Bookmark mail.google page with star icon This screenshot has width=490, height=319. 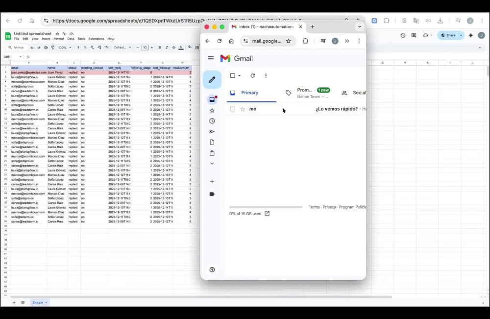click(289, 41)
